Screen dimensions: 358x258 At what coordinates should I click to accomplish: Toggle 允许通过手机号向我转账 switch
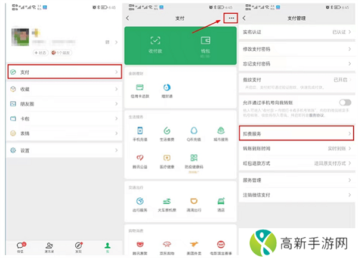345,102
